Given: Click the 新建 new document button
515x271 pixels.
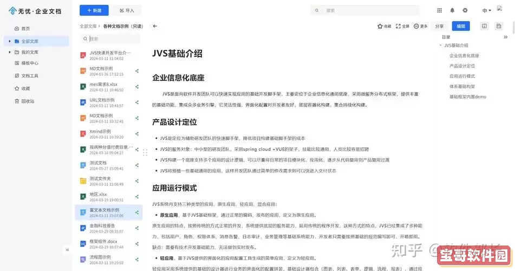Looking at the screenshot, I should [94, 10].
